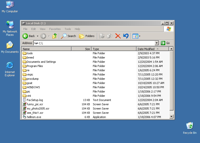Select the virpic folder

[28, 74]
